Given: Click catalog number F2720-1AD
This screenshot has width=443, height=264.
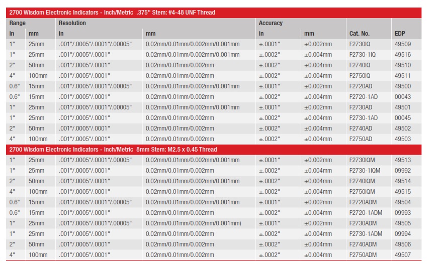Looking at the screenshot, I should [364, 97].
